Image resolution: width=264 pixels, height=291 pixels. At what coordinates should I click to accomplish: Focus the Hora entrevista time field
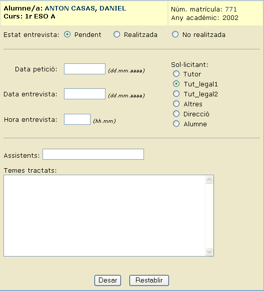77,119
